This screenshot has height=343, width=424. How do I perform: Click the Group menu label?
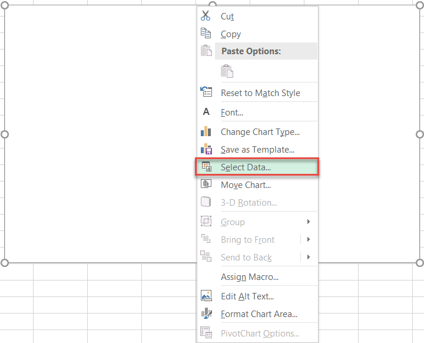(x=233, y=222)
